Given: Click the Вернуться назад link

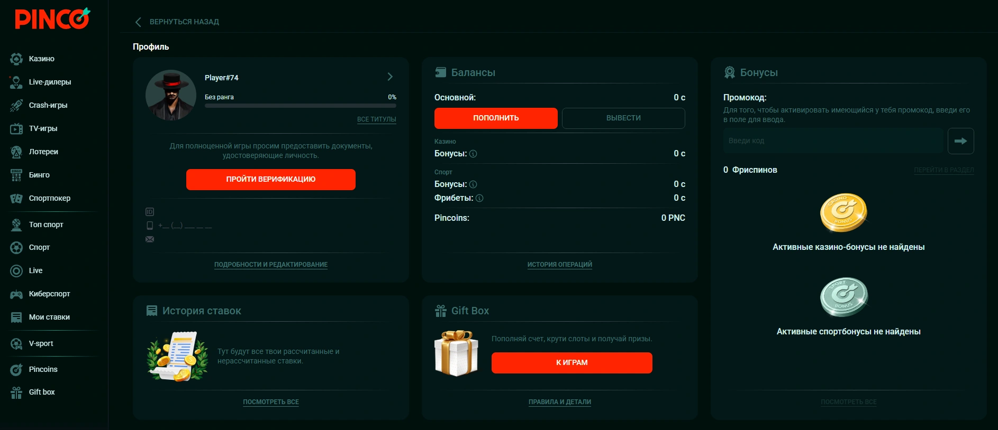Looking at the screenshot, I should (184, 22).
